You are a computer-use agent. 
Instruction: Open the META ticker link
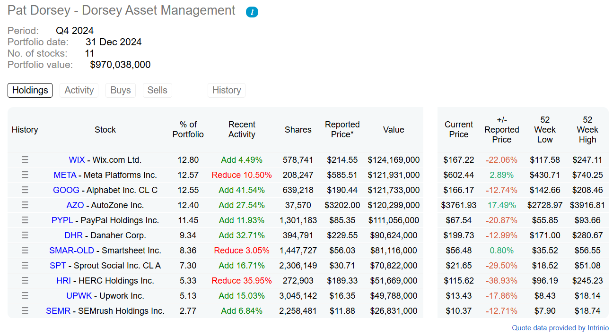(x=65, y=175)
